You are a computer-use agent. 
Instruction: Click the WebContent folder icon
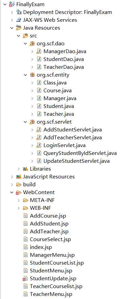pos(19,192)
